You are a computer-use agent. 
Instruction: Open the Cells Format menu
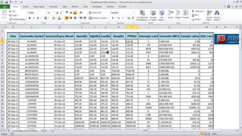tap(186, 15)
